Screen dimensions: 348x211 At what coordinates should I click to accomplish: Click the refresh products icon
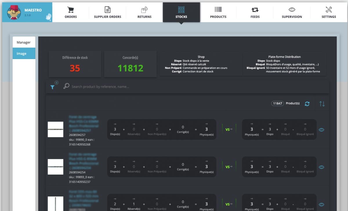307,104
